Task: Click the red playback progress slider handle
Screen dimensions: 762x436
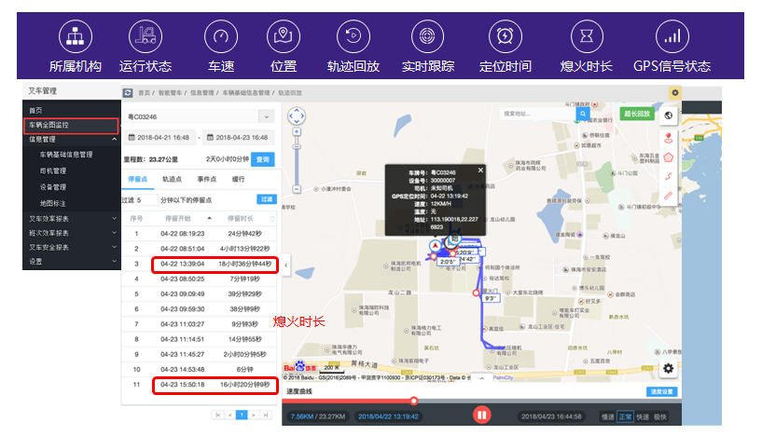Action: tap(413, 401)
